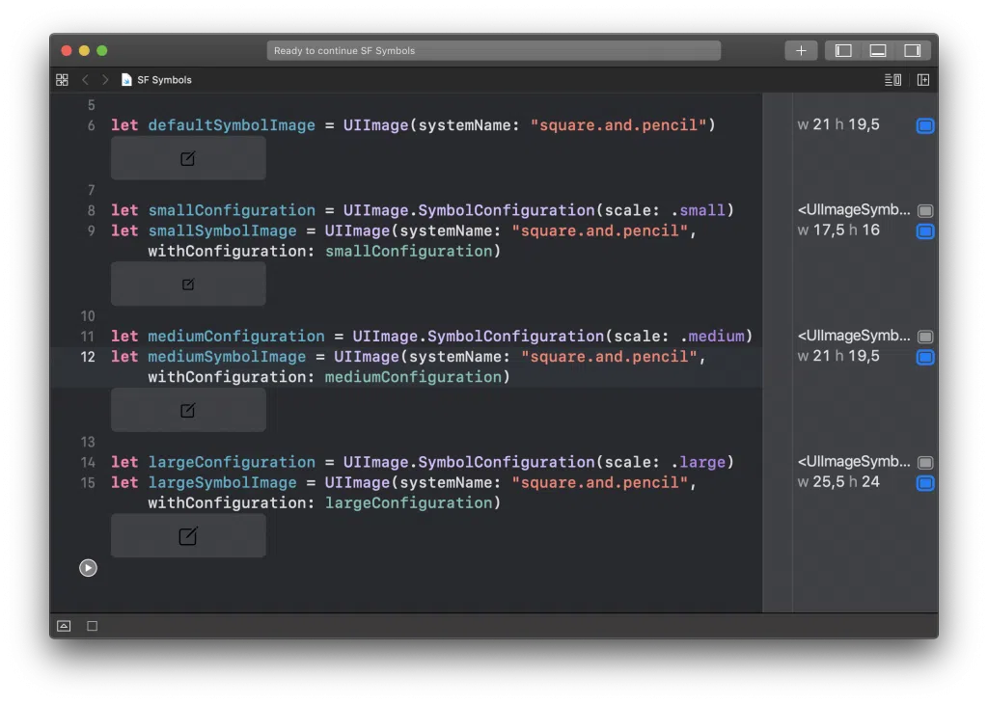Viewport: 988px width, 704px height.
Task: Quick Look the largeConfiguration result
Action: 925,462
